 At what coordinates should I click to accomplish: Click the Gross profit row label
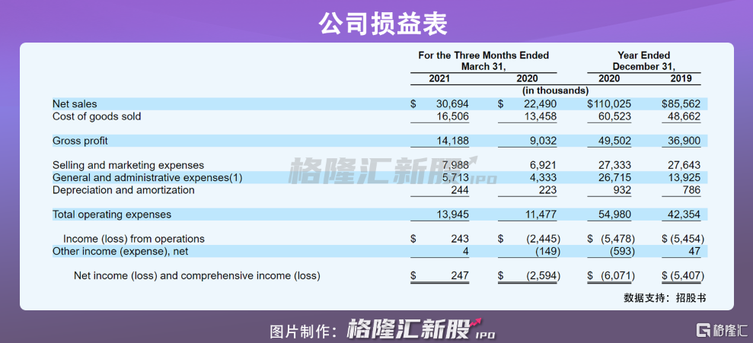[x=80, y=141]
